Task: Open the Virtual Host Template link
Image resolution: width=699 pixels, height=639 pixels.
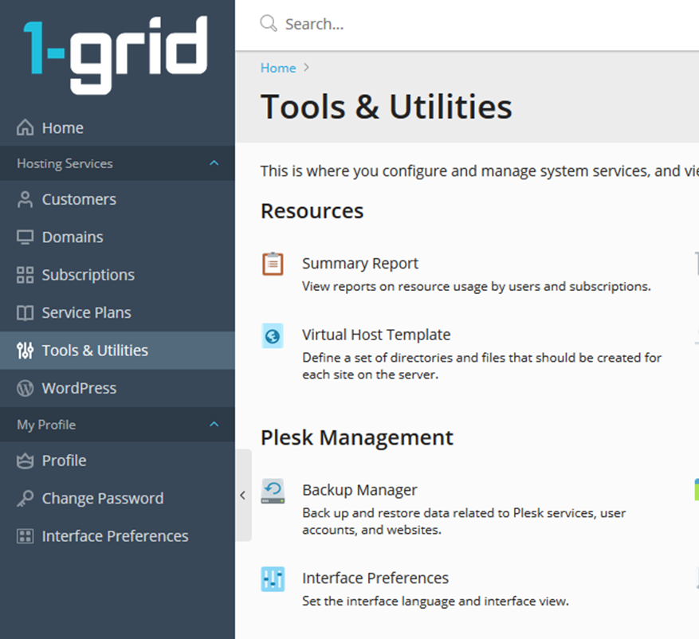Action: [x=376, y=335]
